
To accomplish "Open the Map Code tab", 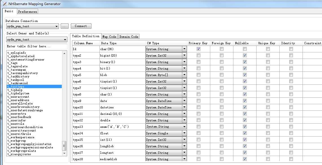I will coord(109,37).
